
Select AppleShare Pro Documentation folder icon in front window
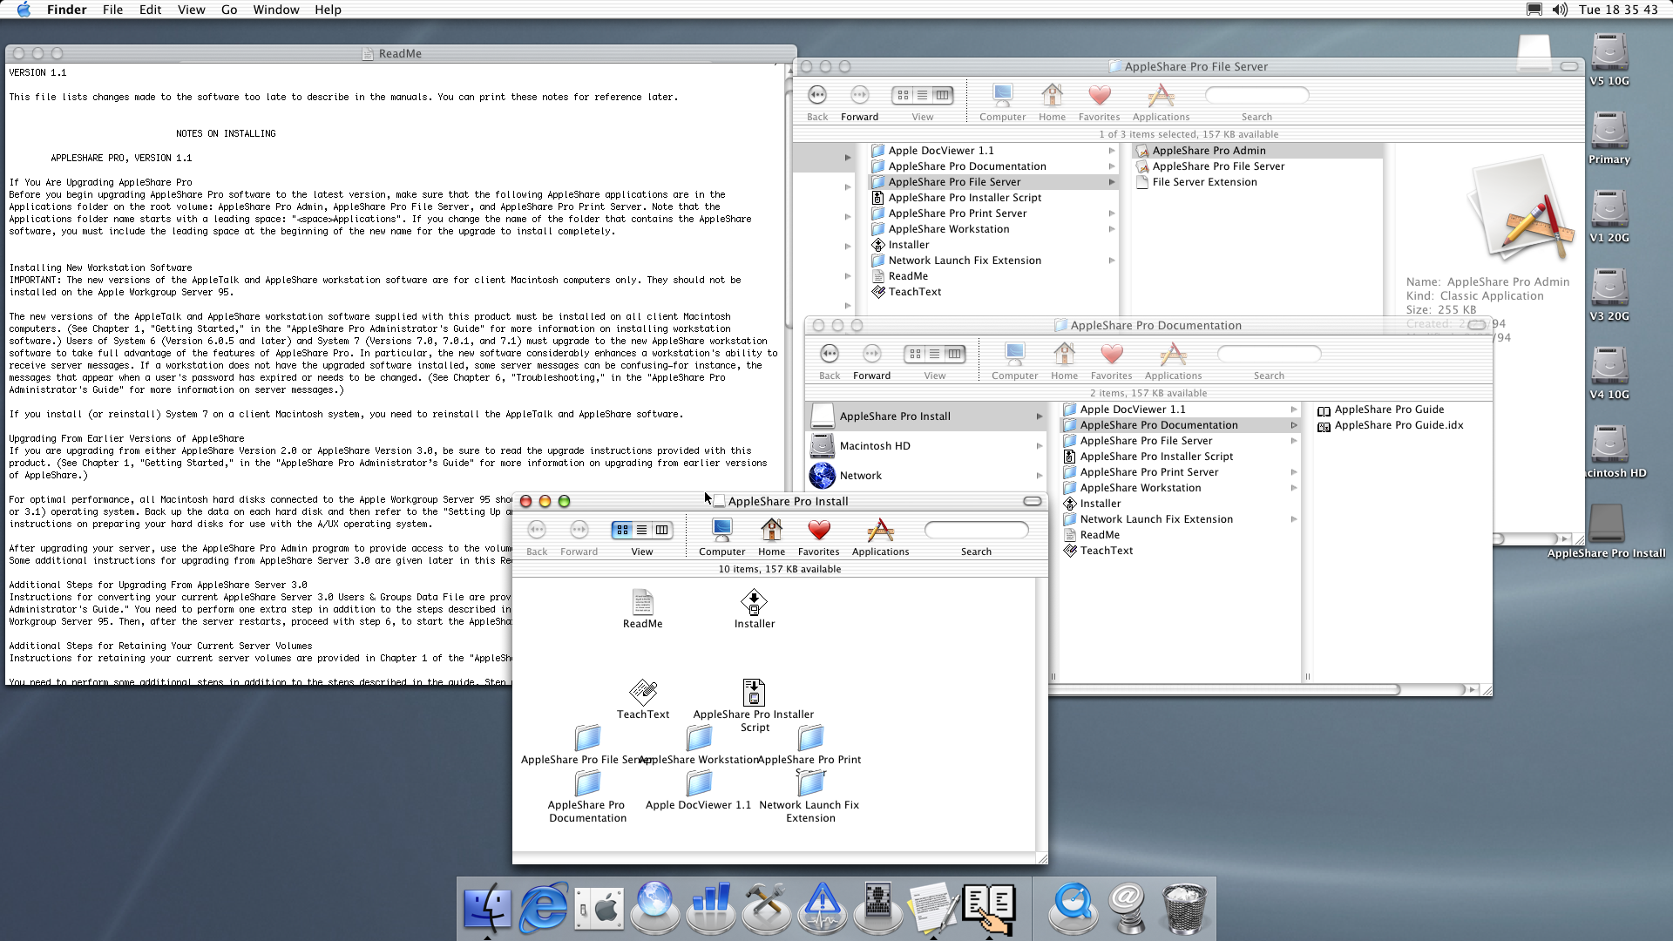click(x=587, y=783)
